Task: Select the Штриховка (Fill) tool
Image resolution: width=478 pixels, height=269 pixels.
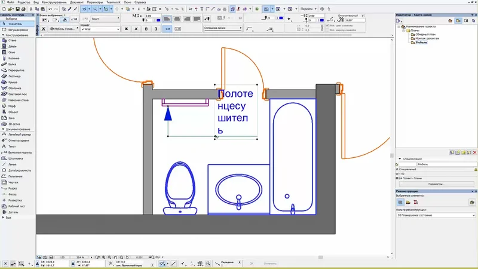Action: tap(16, 158)
